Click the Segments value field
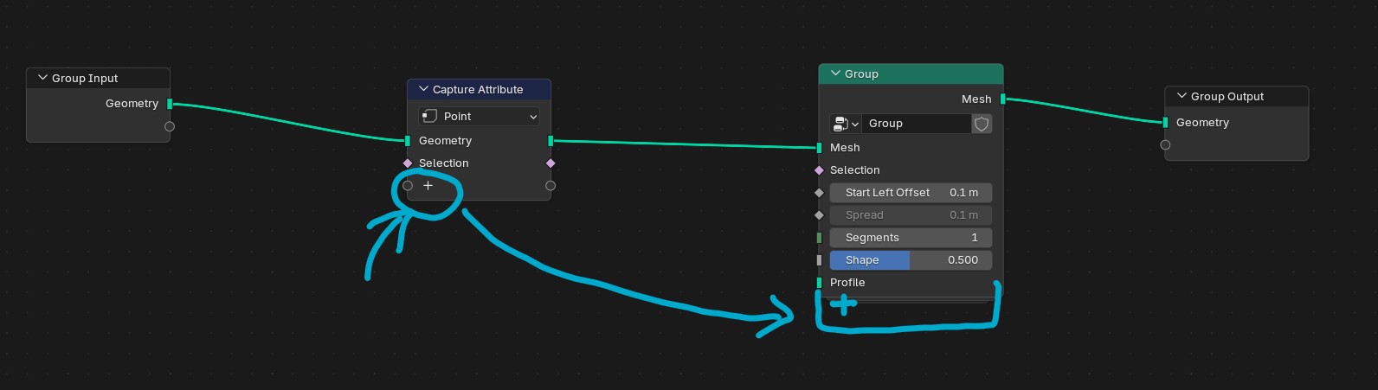1378x390 pixels. 911,238
